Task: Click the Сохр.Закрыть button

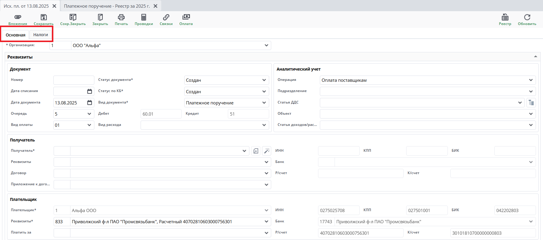Action: (73, 20)
